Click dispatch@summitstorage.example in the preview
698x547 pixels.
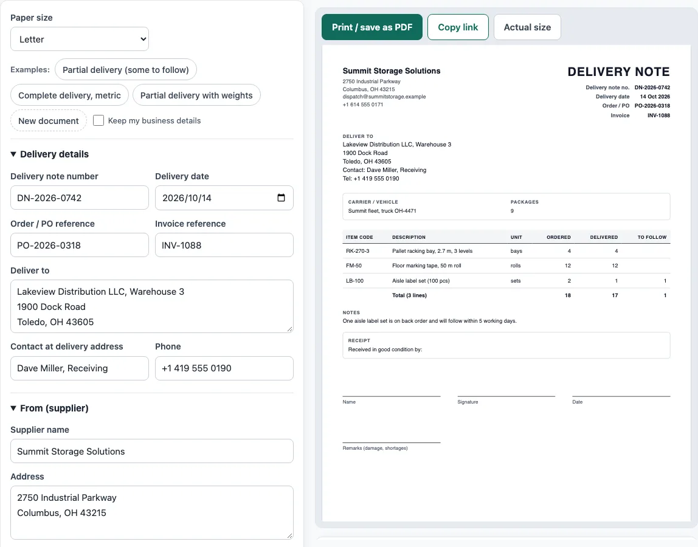pos(384,97)
